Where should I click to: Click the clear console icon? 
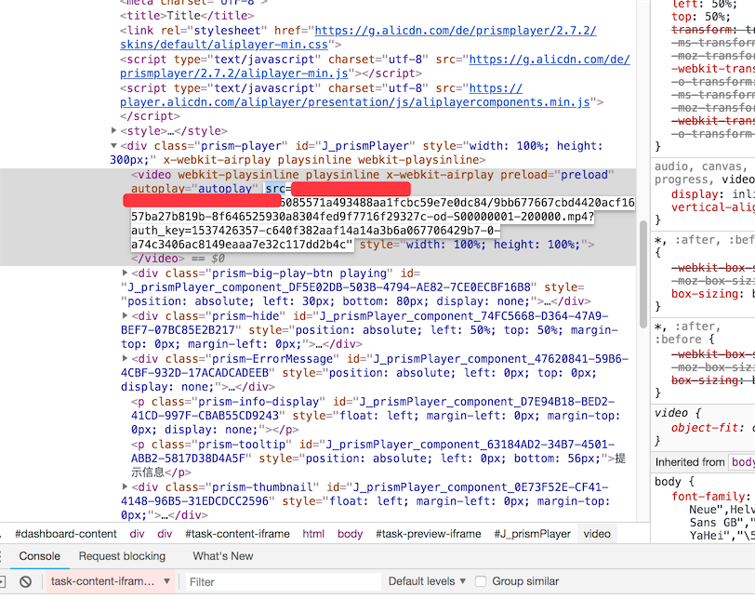pyautogui.click(x=25, y=581)
